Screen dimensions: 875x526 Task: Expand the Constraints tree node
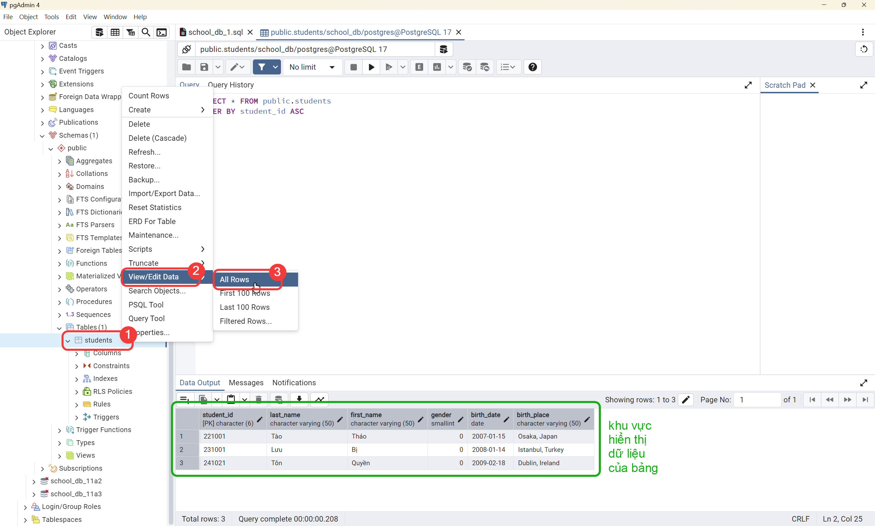tap(77, 366)
